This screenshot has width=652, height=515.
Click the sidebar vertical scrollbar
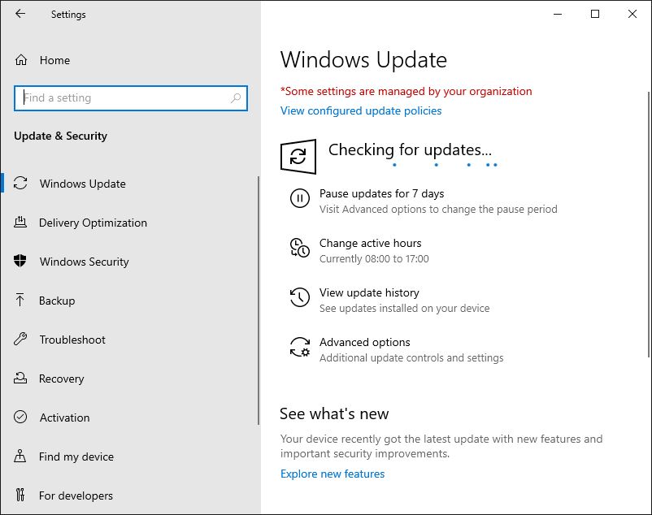point(259,301)
